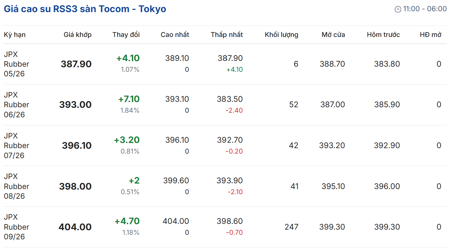Click the 11:00 - 06:00 trading time
Viewport: 452px width, 249px height.
point(425,9)
